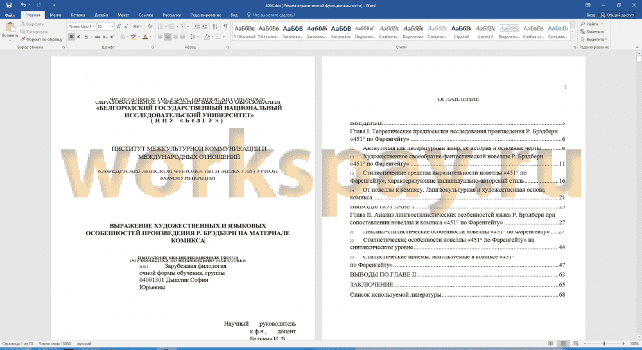Click the Cut (Вырезать) scissors command
This screenshot has width=642, height=350.
32,24
